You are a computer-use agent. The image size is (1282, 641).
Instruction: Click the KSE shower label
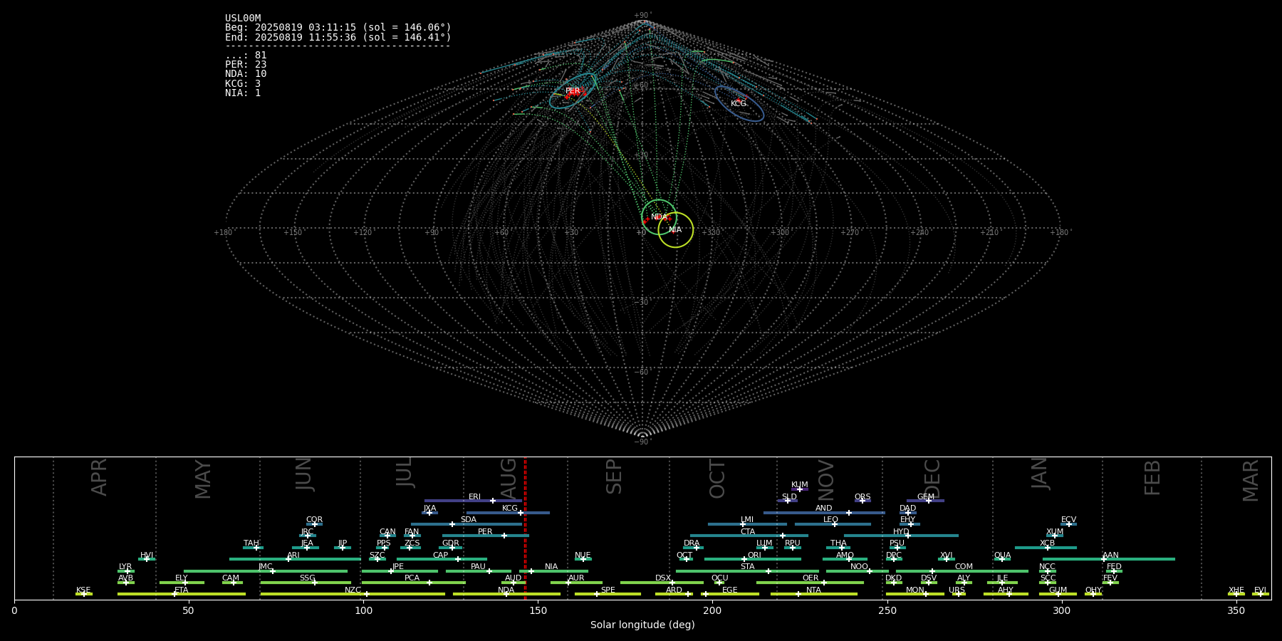(83, 590)
